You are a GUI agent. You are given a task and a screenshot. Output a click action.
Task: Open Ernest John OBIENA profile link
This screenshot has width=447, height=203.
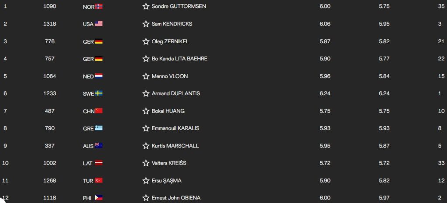pos(176,198)
